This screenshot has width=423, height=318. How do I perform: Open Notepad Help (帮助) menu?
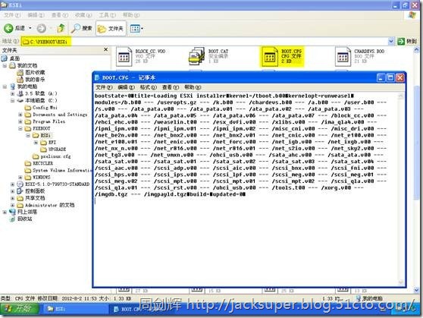point(193,87)
